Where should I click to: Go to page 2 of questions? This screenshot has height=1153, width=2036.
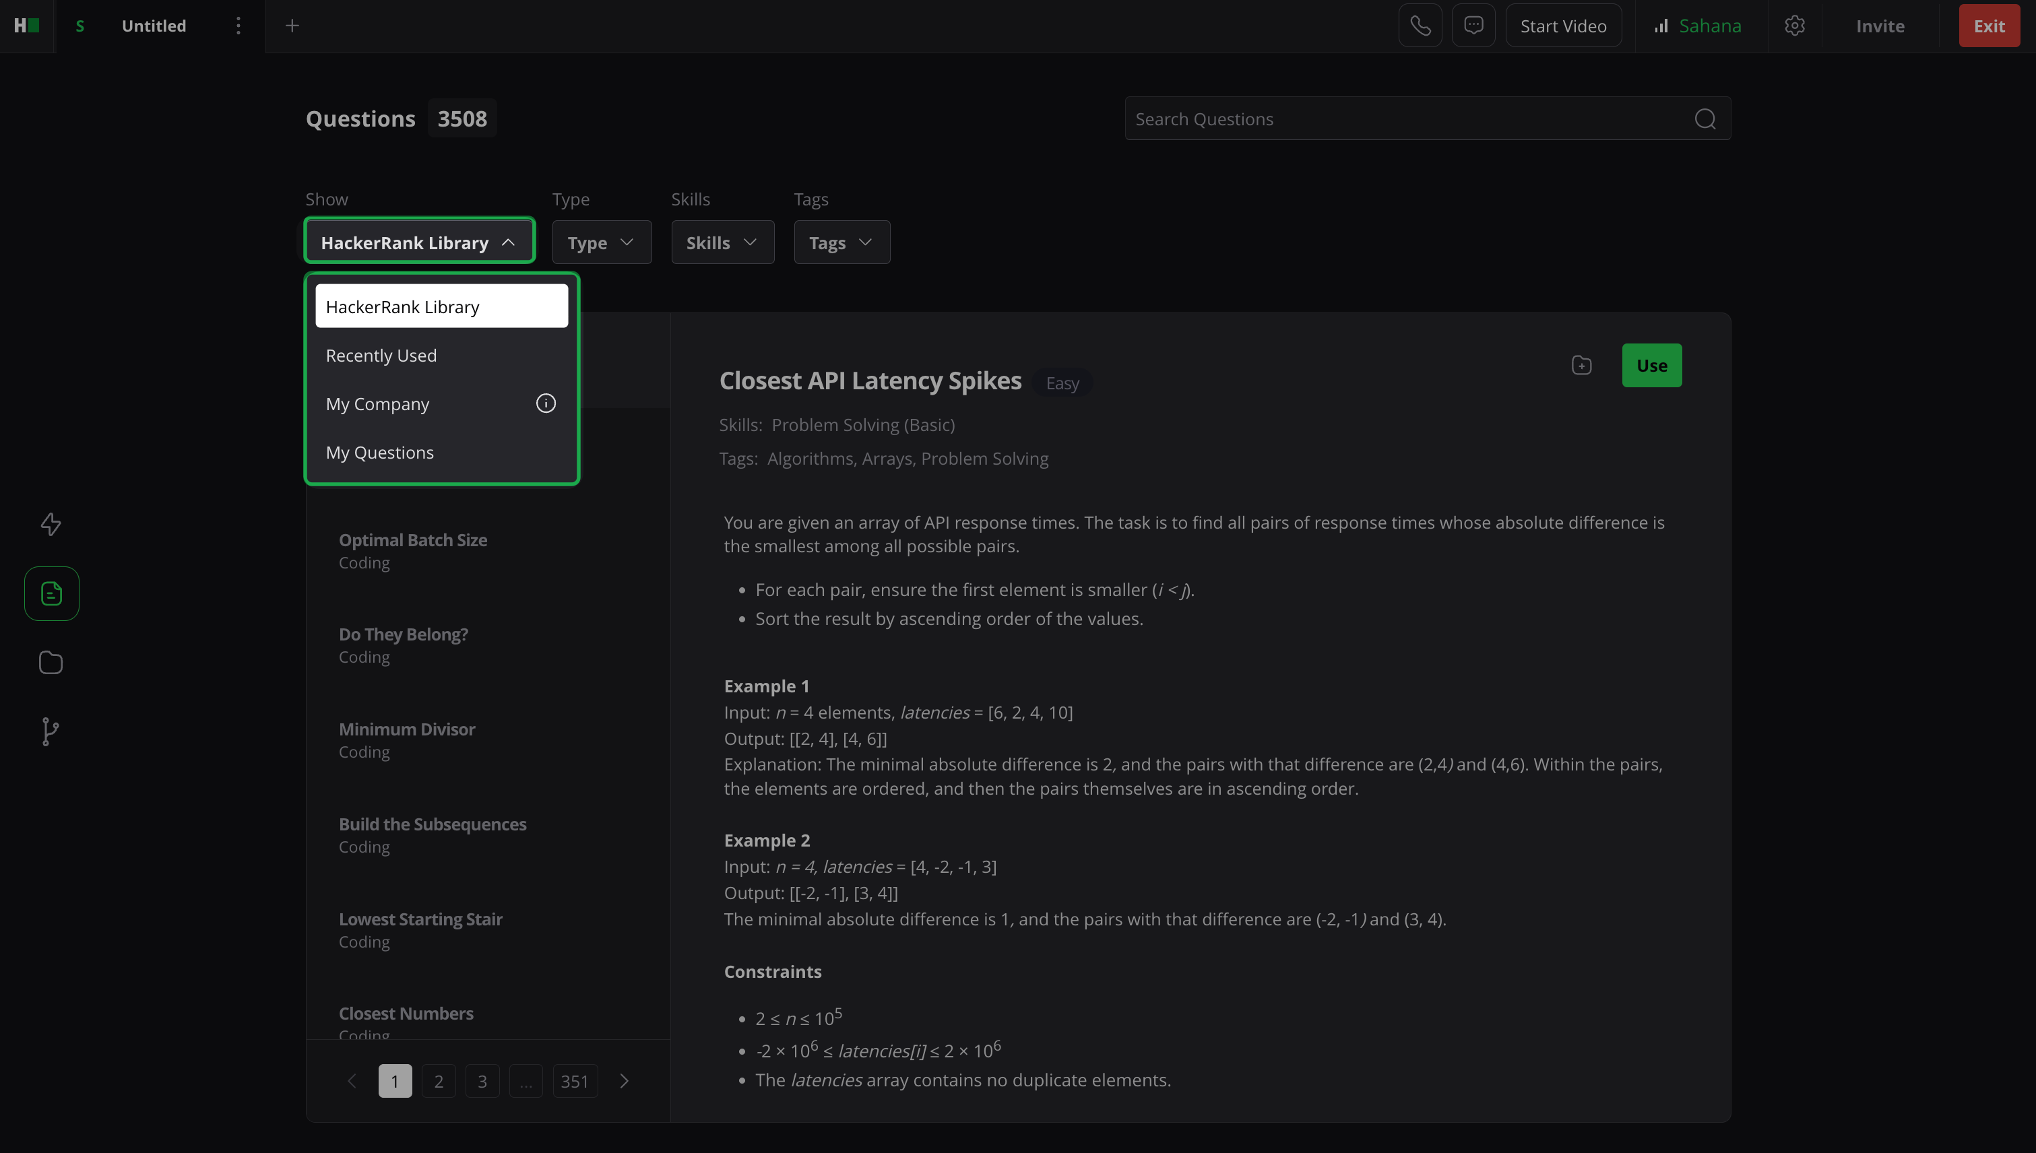point(438,1081)
